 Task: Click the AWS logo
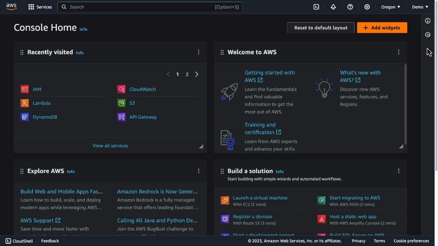12,7
